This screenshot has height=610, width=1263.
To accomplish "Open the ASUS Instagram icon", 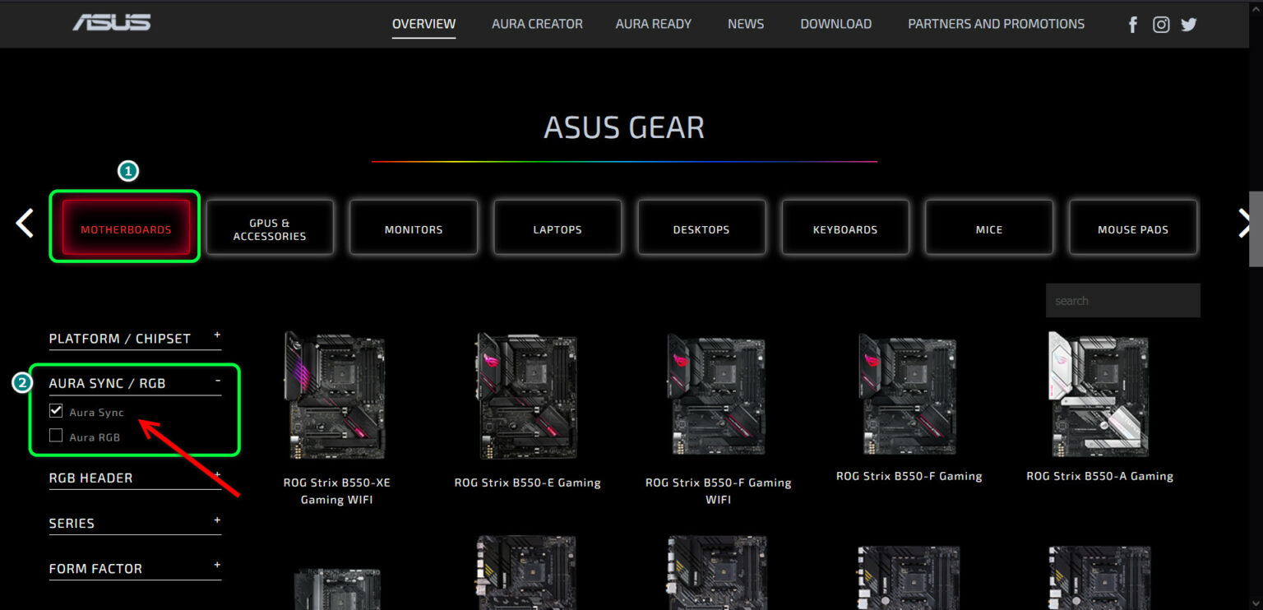I will (x=1161, y=25).
